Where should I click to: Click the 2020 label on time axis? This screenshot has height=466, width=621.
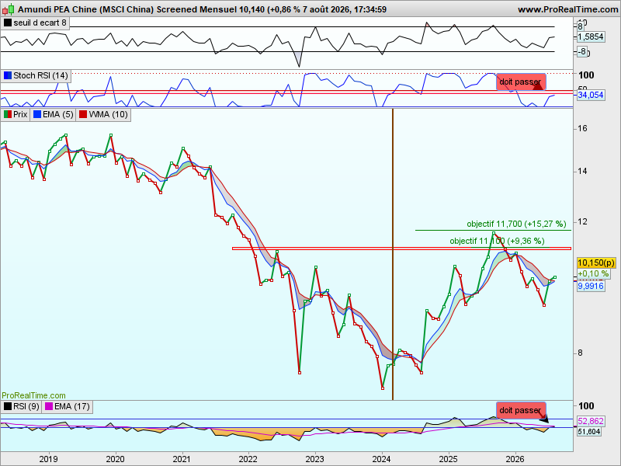pos(115,459)
